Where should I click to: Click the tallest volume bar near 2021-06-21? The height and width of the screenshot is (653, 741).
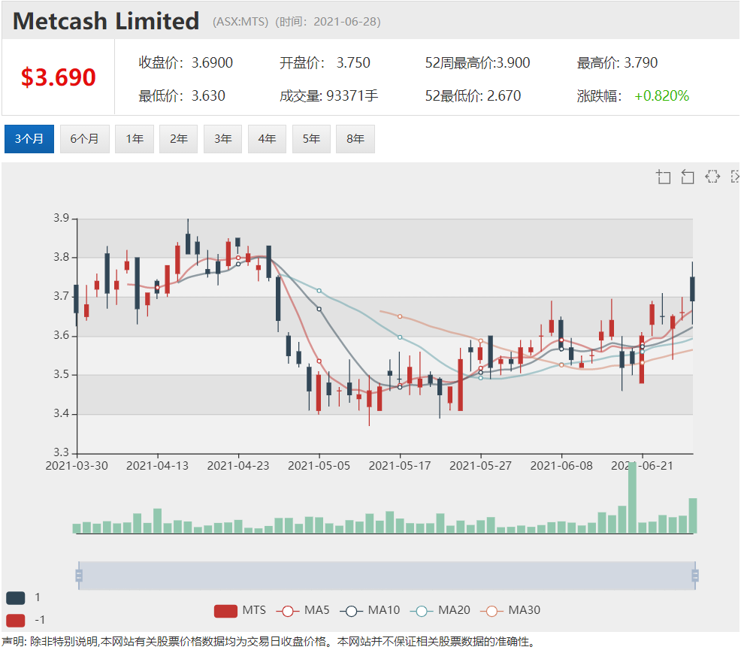(632, 498)
